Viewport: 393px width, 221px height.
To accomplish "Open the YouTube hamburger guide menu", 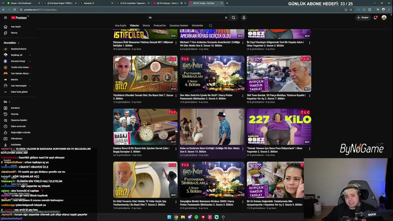I will pos(6,17).
